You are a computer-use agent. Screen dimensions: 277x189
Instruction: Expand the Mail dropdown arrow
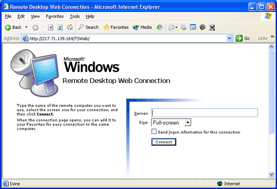[x=176, y=27]
